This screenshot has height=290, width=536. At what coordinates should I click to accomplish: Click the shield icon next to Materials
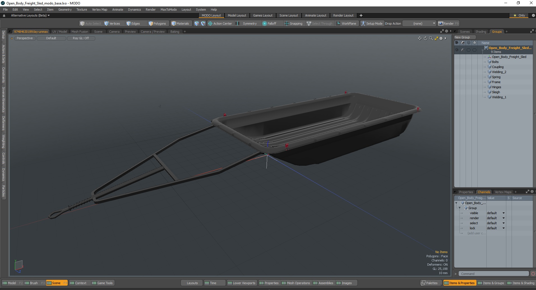point(197,24)
